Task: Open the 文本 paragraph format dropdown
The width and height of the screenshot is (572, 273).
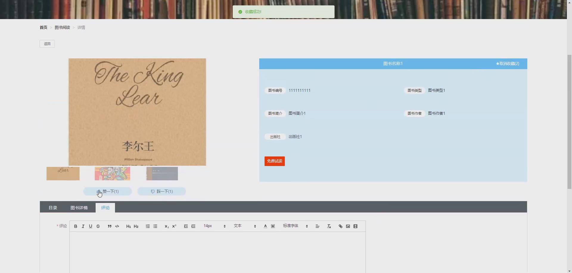Action: [x=245, y=226]
